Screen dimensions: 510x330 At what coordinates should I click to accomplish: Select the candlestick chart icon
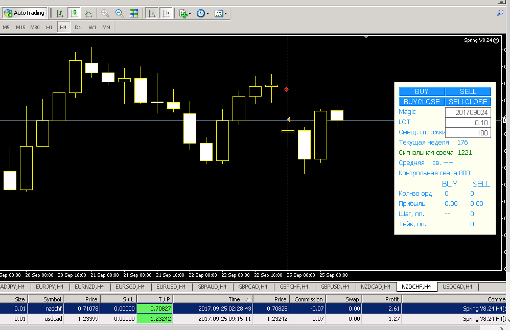click(x=74, y=13)
